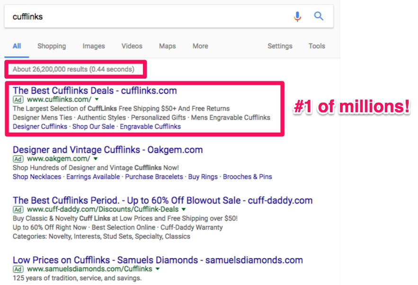Screen dimensions: 418x285
Task: Click Ad badge beside www.samuelsdiamonds.com/Cufflinks
Action: [18, 269]
